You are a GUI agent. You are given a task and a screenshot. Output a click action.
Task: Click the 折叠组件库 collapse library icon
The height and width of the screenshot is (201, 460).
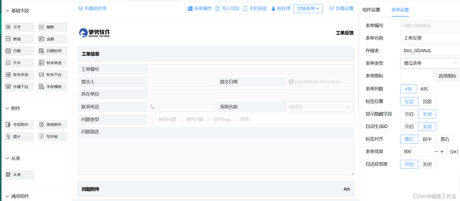click(x=81, y=8)
